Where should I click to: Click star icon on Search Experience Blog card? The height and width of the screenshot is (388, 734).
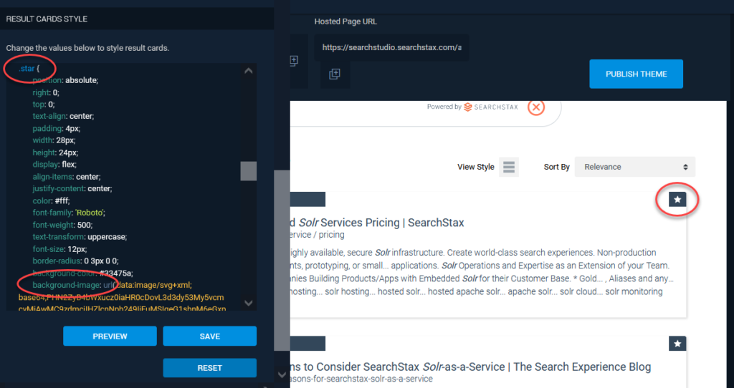click(677, 344)
